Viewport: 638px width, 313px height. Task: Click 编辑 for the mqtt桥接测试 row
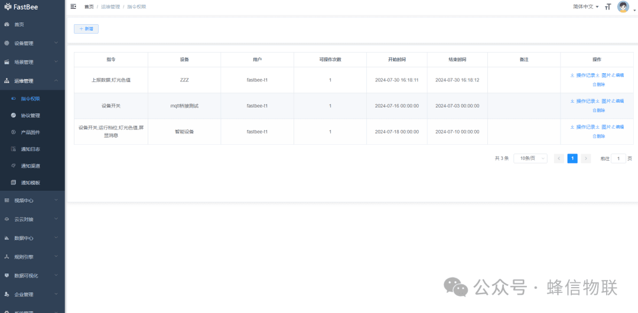coord(618,101)
